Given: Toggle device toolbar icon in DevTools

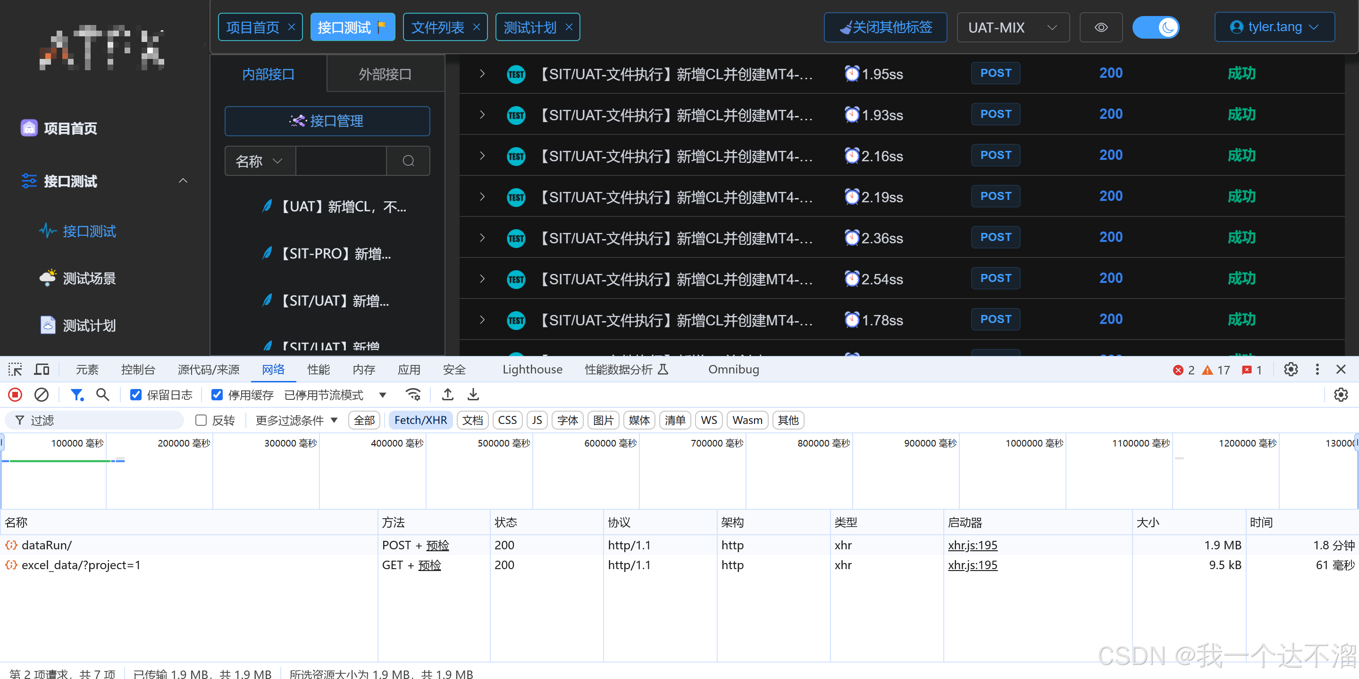Looking at the screenshot, I should coord(42,370).
